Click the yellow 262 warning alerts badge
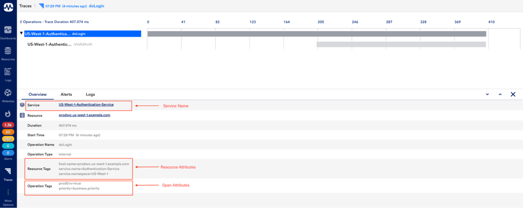The width and height of the screenshot is (523, 208). coord(8,139)
